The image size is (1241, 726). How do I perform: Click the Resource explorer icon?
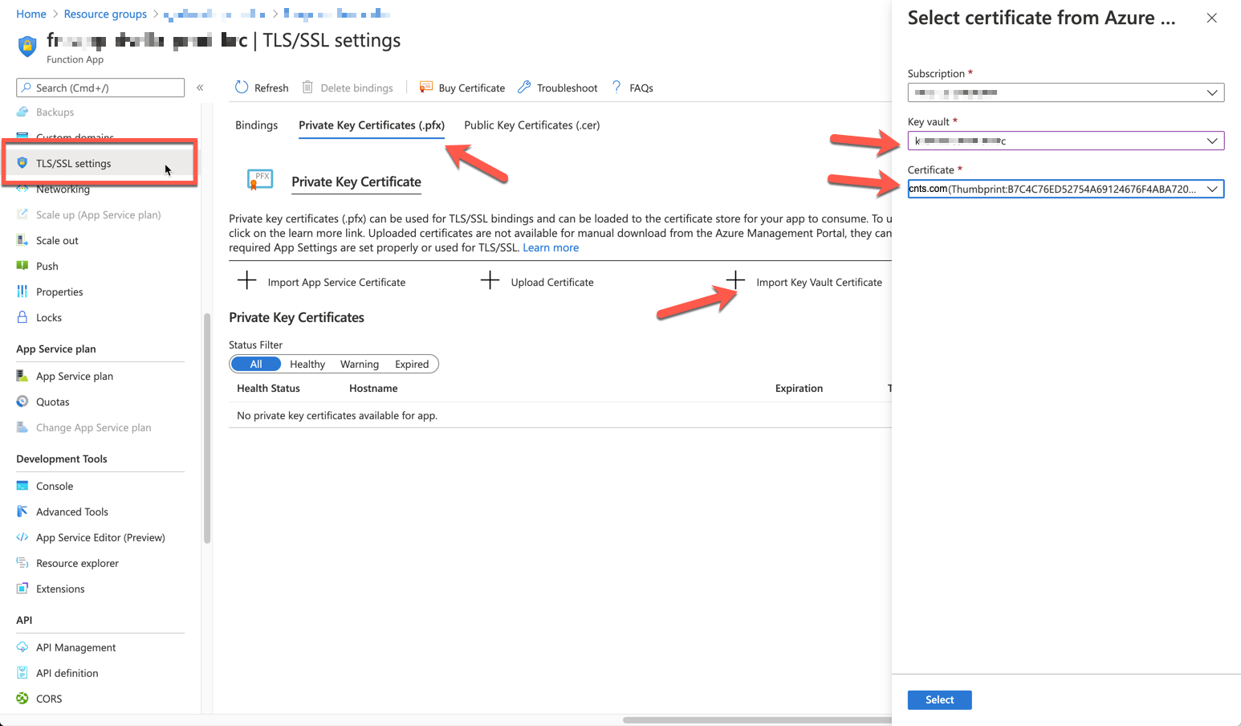tap(22, 563)
